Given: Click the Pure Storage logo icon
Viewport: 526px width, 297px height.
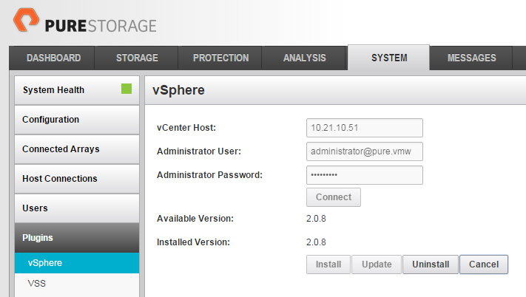Looking at the screenshot, I should coord(26,20).
